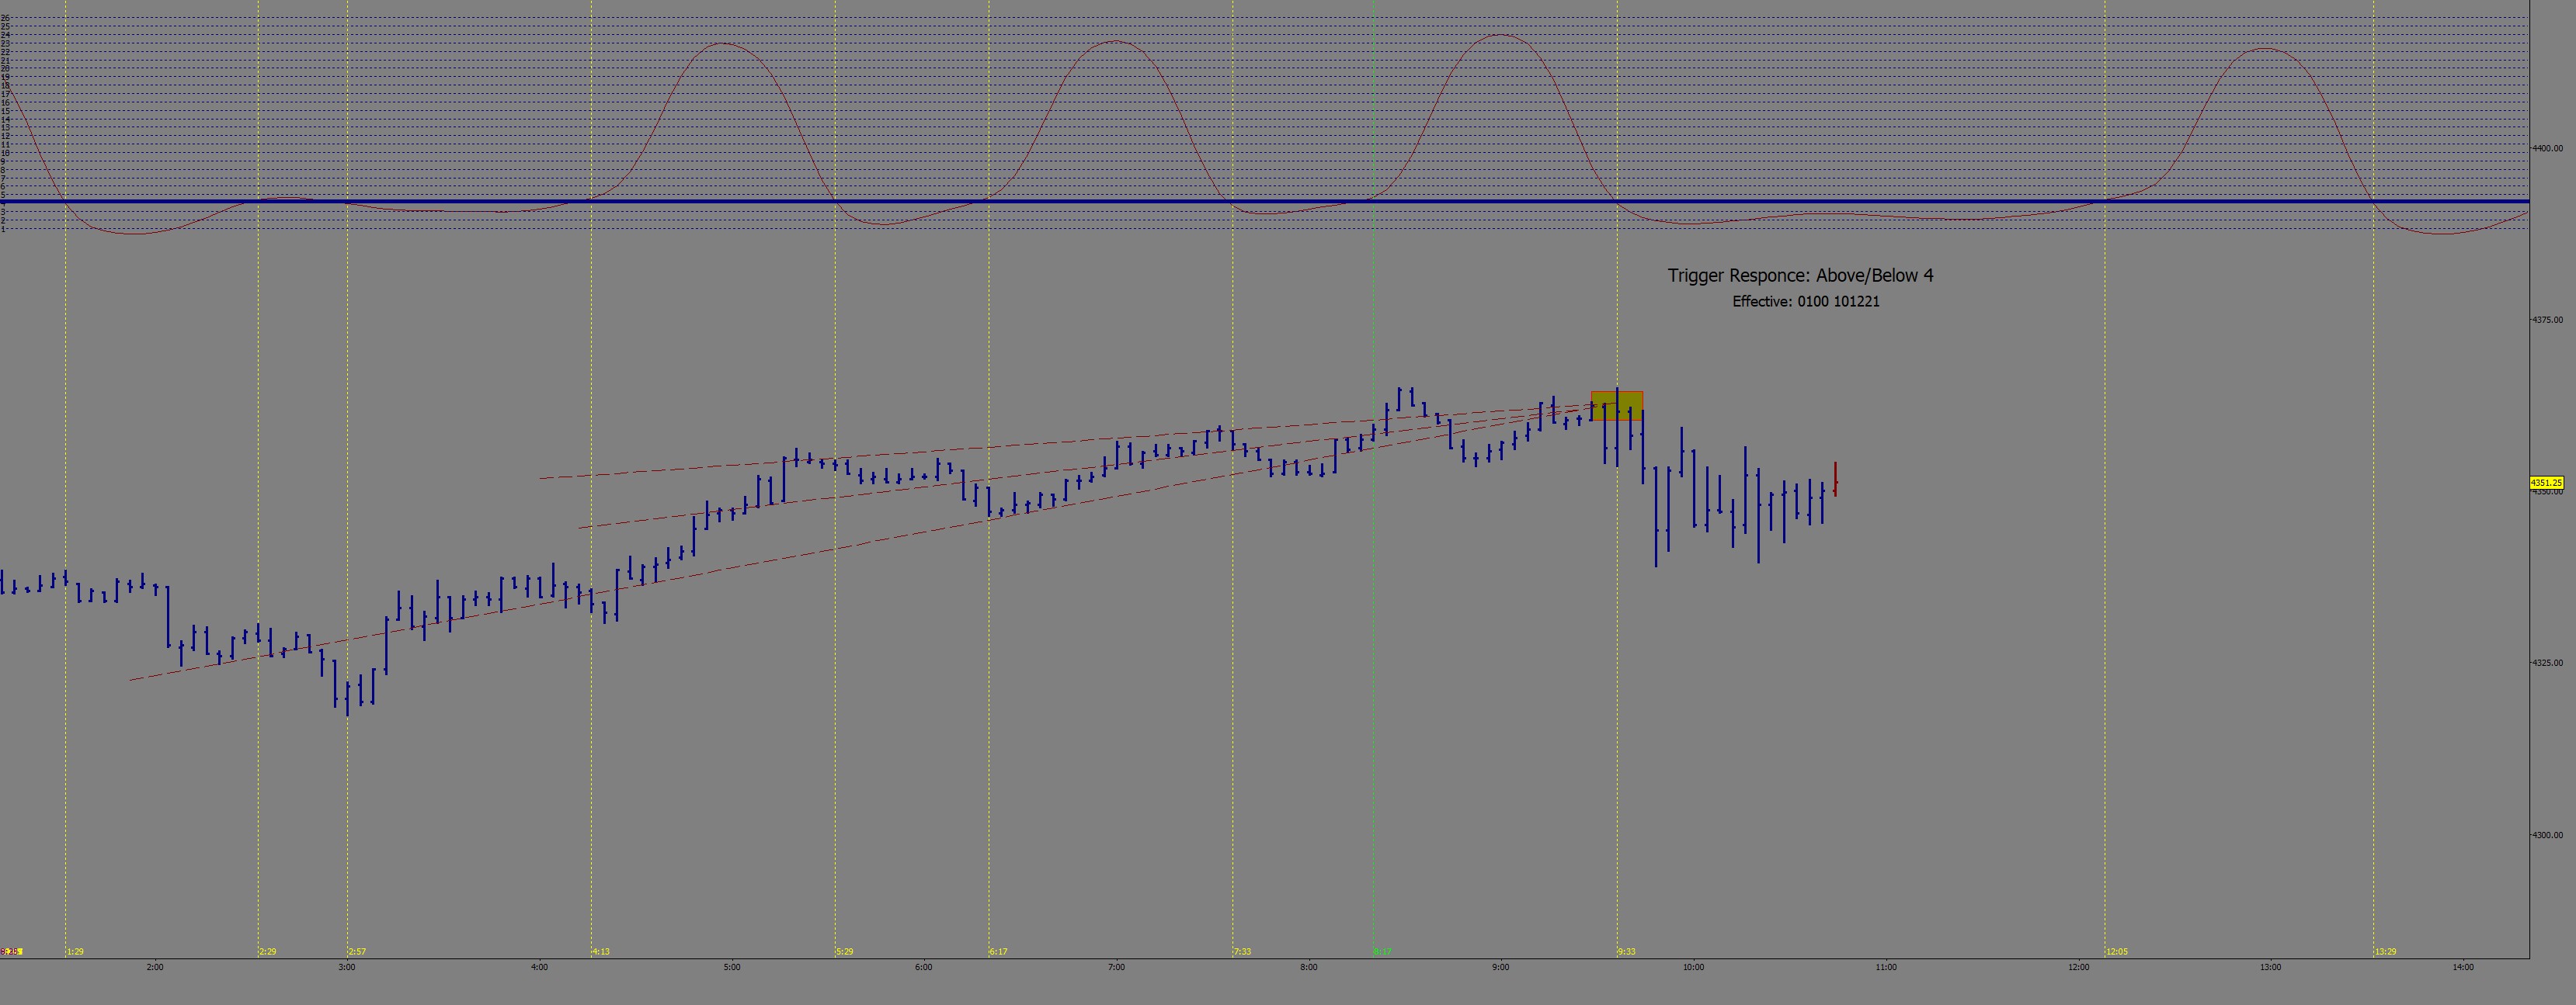
Task: Click the 13:00 time axis label
Action: point(2271,967)
